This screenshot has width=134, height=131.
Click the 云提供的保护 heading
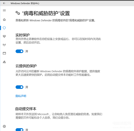point(26,66)
